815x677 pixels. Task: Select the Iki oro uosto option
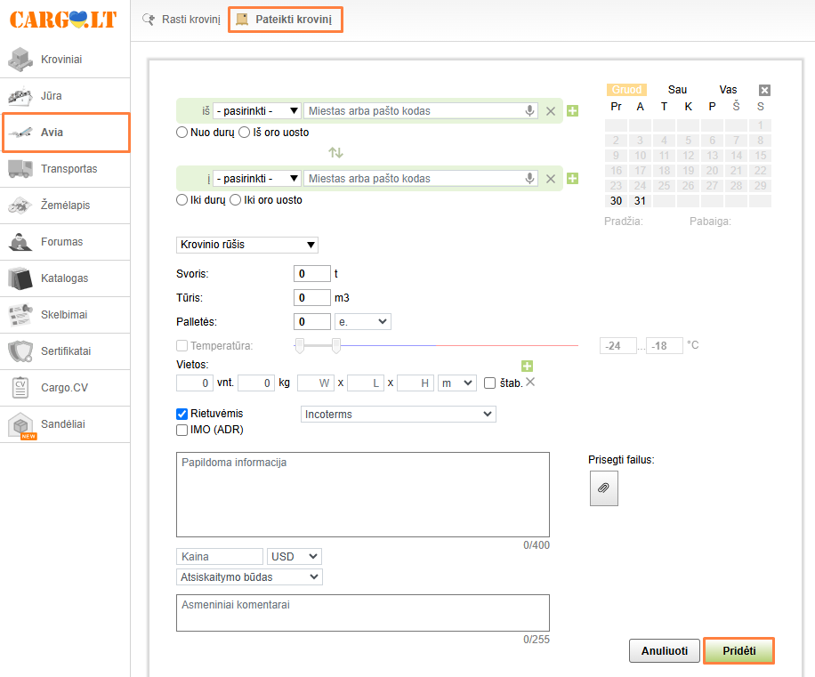pyautogui.click(x=236, y=200)
